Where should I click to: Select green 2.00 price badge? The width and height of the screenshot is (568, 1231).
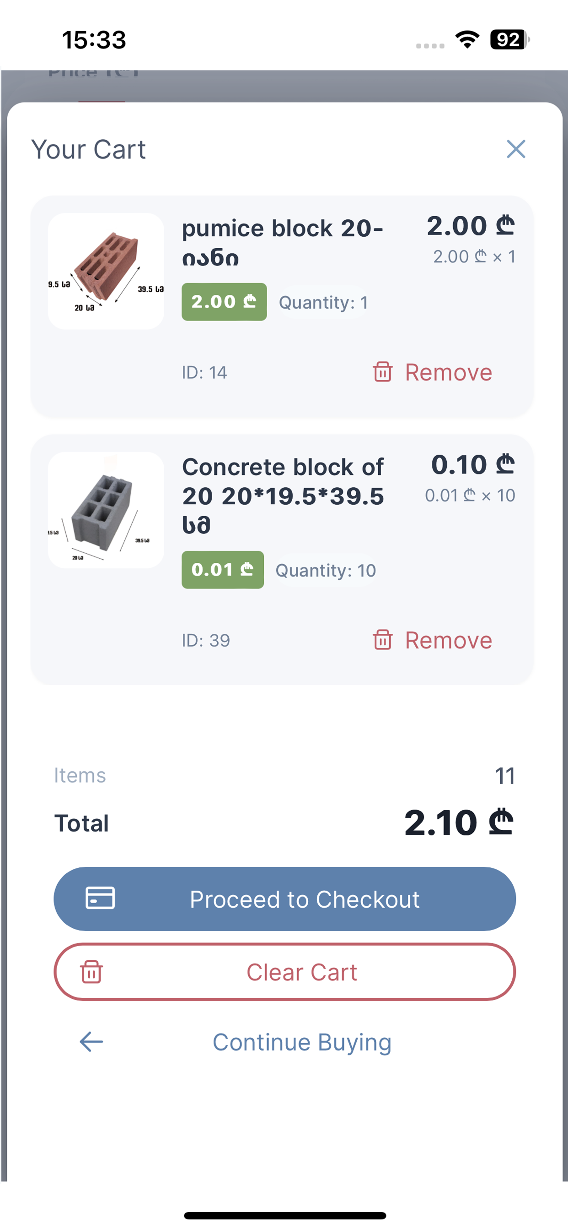pos(224,301)
